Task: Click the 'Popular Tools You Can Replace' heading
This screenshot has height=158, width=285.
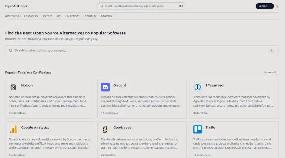Action: [x=28, y=72]
